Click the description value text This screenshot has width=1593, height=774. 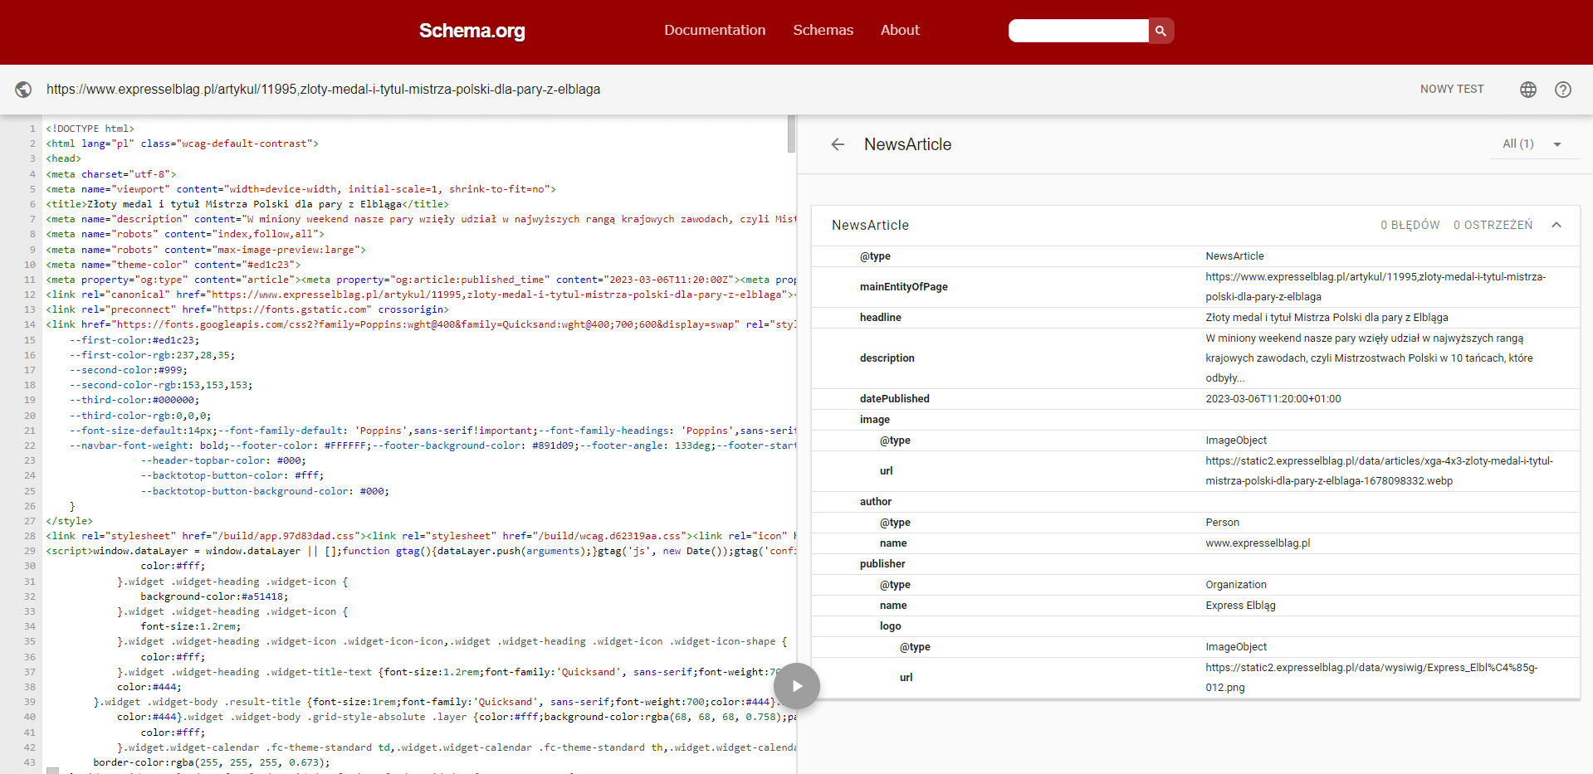click(1369, 358)
